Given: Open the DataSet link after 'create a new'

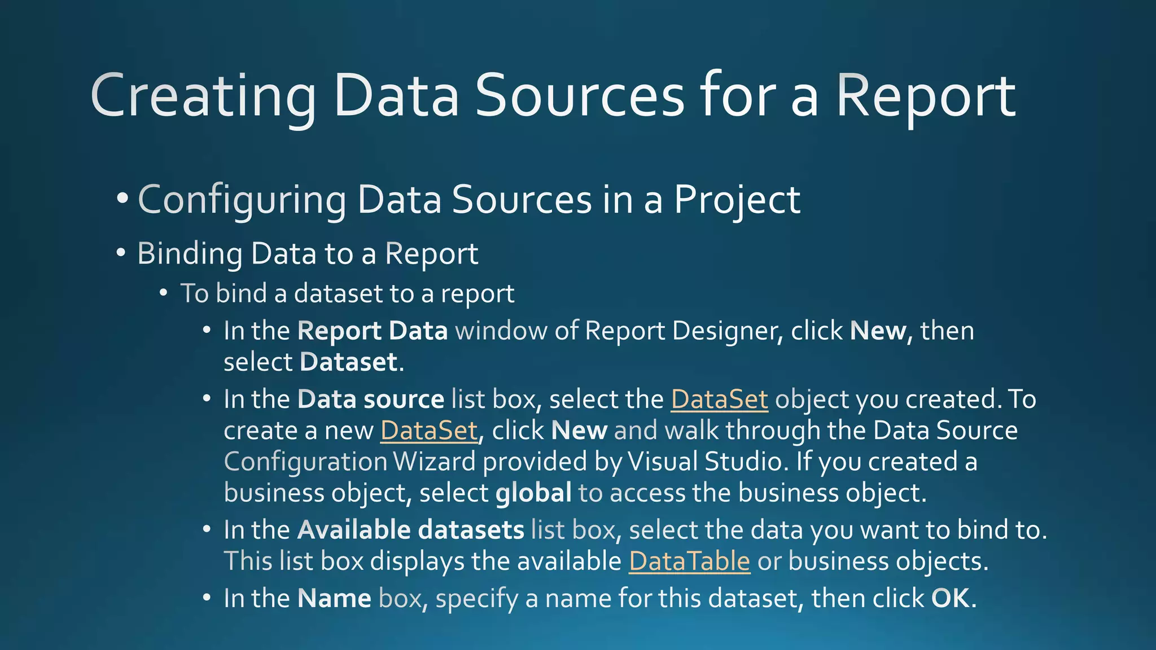Looking at the screenshot, I should [430, 431].
